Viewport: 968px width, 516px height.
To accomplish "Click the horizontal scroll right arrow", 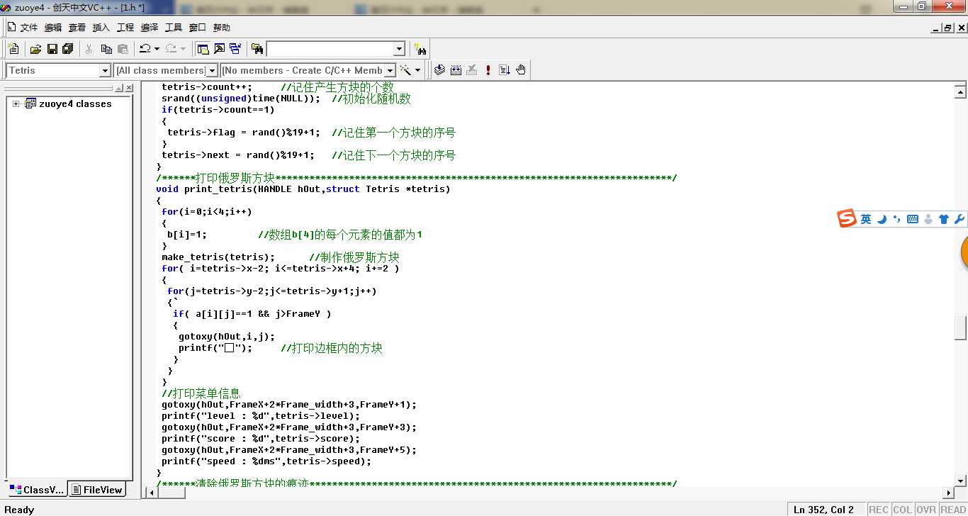I will pyautogui.click(x=948, y=493).
